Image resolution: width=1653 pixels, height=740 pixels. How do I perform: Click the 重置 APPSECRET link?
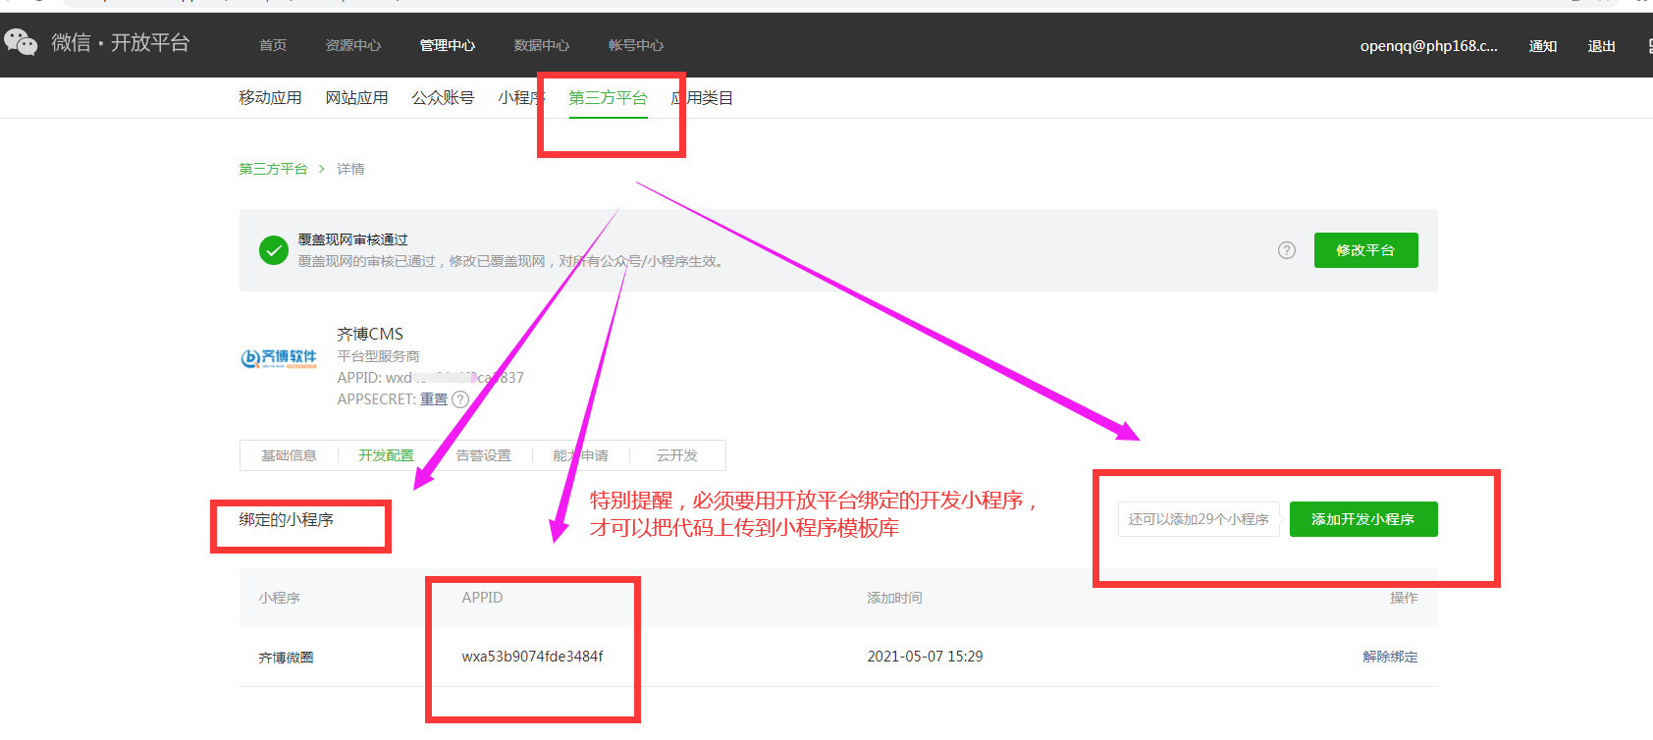[434, 399]
